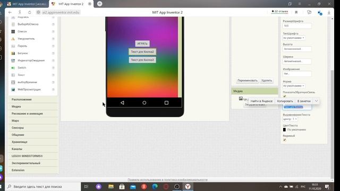Go back with browser back arrow
This screenshot has width=340, height=191.
10,12
